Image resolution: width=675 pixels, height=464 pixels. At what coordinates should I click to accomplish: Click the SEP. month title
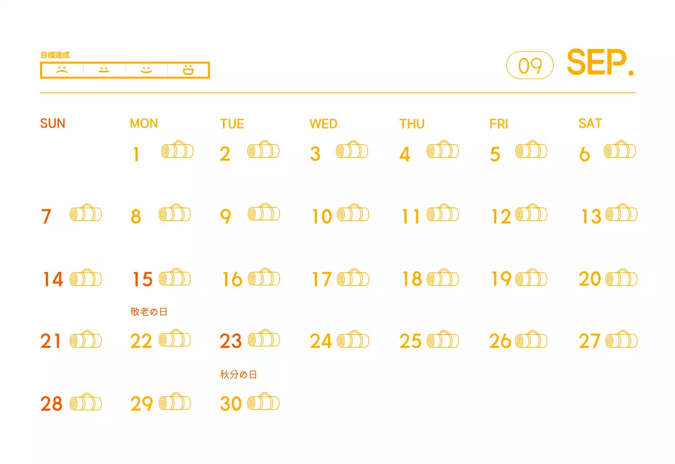[x=600, y=63]
